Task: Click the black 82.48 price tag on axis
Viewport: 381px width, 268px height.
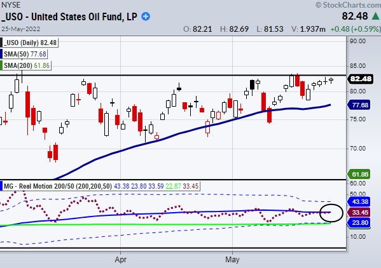Action: (361, 79)
